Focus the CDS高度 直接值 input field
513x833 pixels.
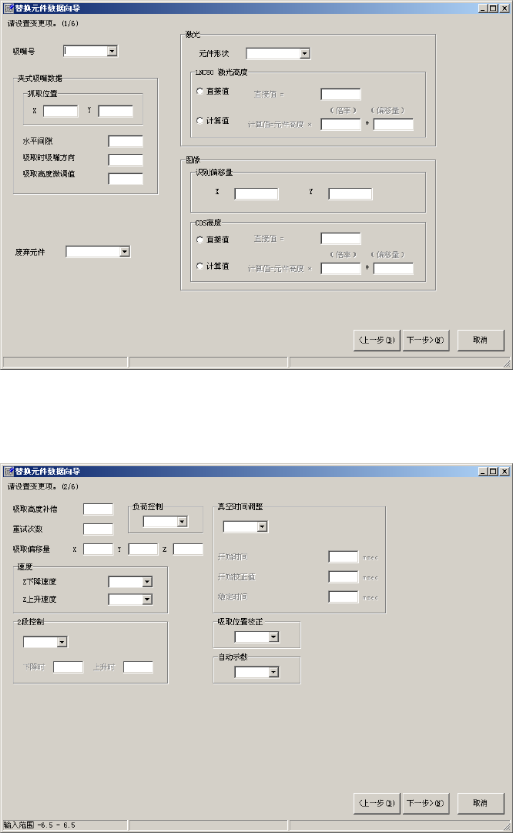(x=341, y=239)
